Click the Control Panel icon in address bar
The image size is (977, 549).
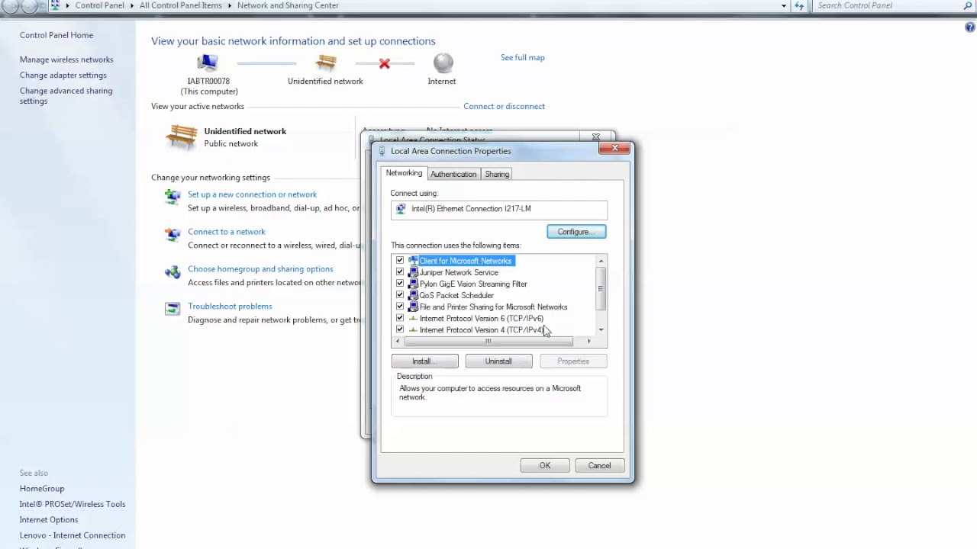[x=55, y=5]
